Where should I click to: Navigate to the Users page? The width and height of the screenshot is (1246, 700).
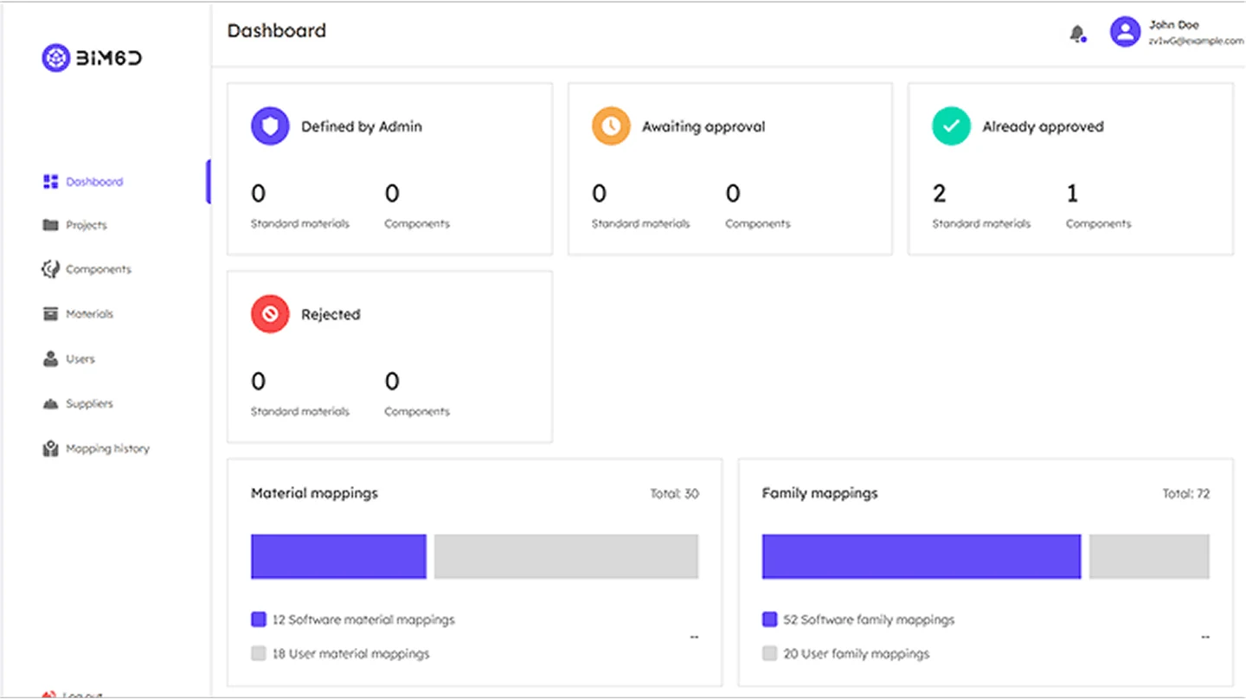[80, 359]
